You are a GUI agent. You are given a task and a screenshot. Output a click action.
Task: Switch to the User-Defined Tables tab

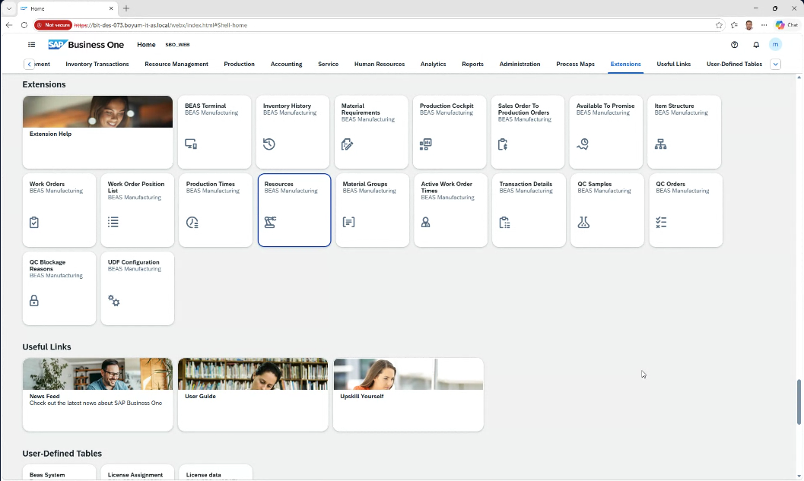tap(734, 64)
